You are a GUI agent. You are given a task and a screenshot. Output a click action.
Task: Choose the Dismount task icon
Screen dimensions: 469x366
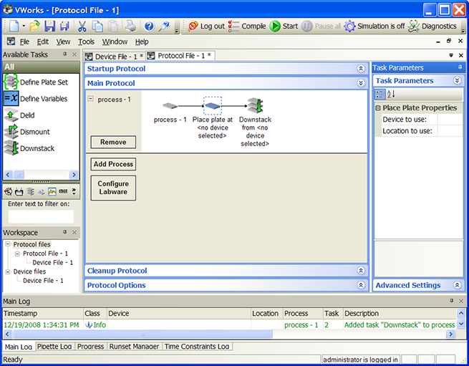pyautogui.click(x=11, y=132)
